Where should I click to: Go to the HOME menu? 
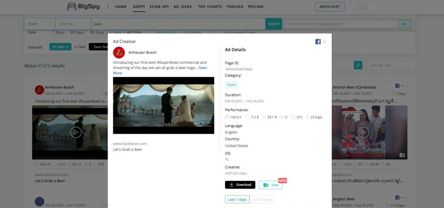click(121, 7)
